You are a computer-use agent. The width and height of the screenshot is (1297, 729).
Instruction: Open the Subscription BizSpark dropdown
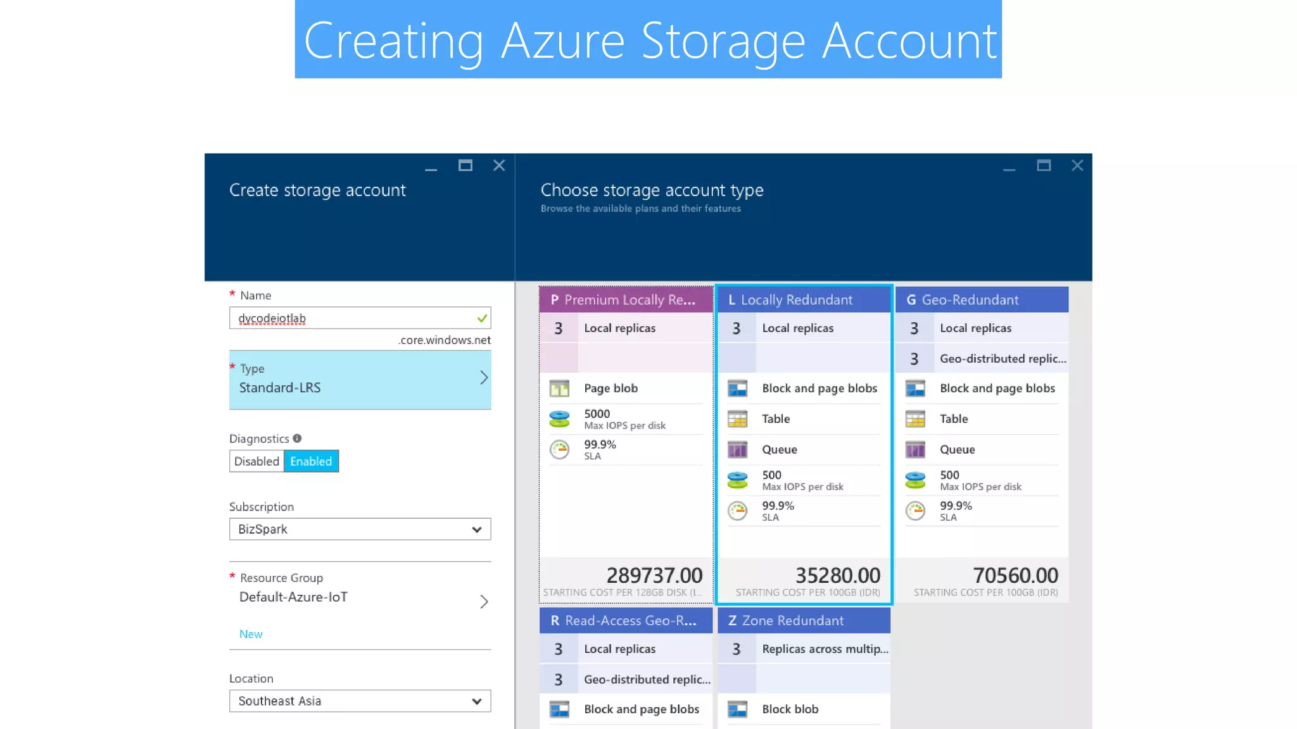point(360,529)
